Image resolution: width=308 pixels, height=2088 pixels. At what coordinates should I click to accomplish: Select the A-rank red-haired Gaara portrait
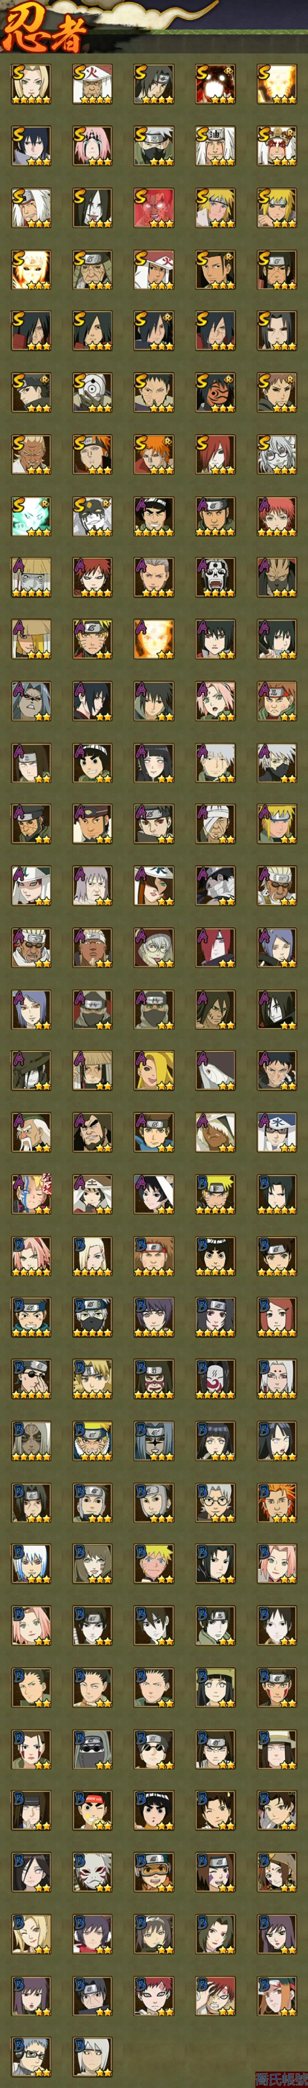92,577
